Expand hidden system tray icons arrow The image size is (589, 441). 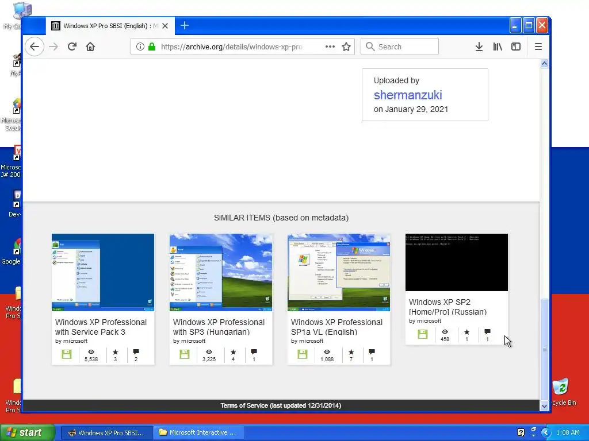(546, 433)
